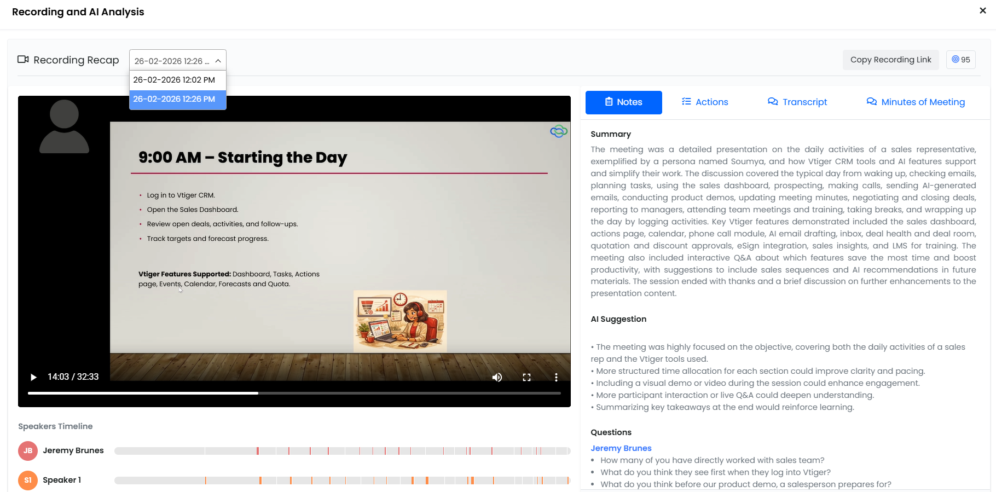Click the camera icon beside Recording Recap
This screenshot has height=492, width=996.
23,60
